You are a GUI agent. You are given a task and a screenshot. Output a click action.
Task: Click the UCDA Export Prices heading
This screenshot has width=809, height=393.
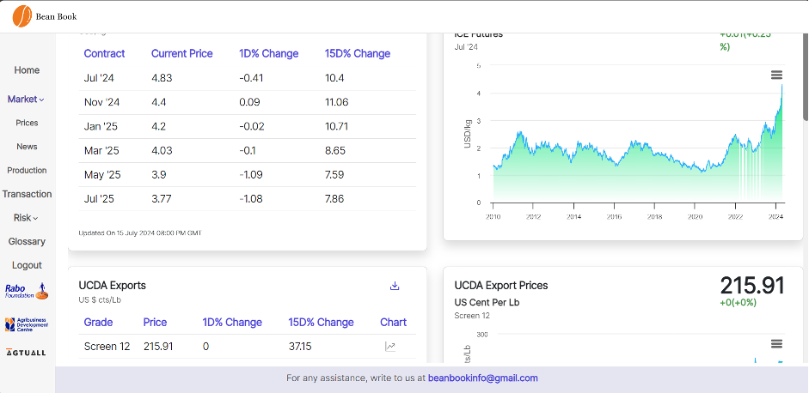point(501,286)
